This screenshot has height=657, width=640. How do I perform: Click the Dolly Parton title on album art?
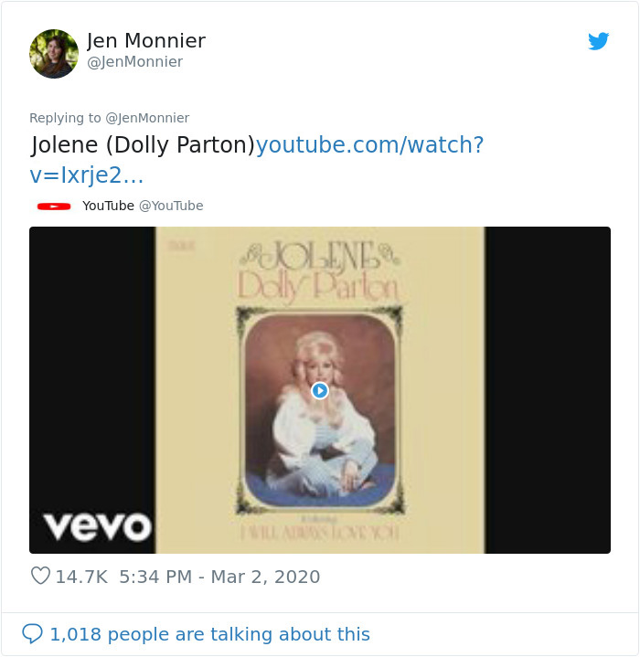[x=317, y=288]
